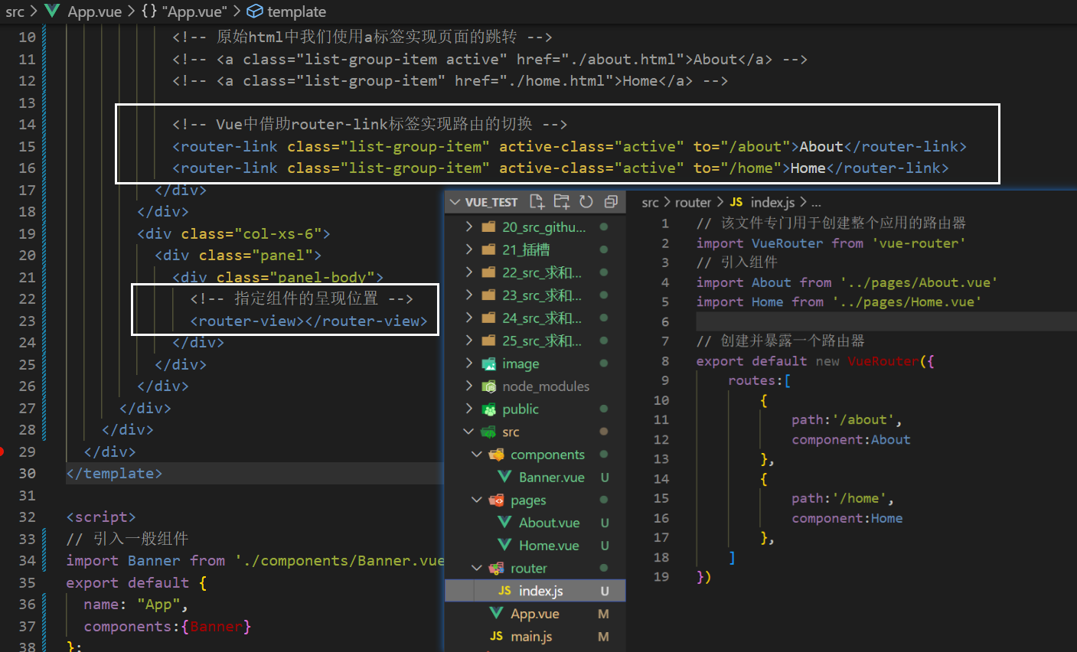Click the red breakpoint dot at line 29
This screenshot has height=652, width=1077.
click(2, 452)
